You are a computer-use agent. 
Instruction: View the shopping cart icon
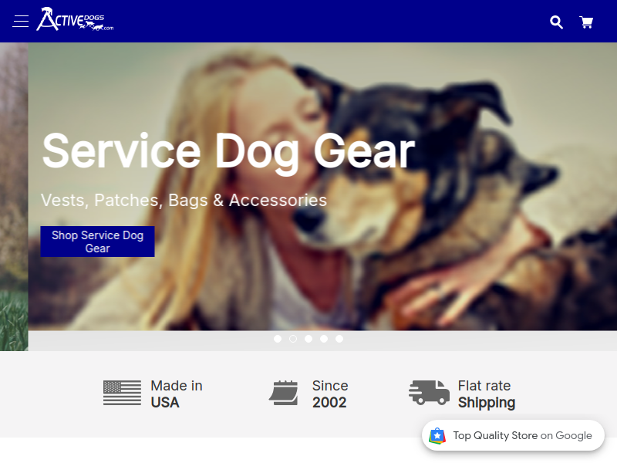(x=586, y=22)
